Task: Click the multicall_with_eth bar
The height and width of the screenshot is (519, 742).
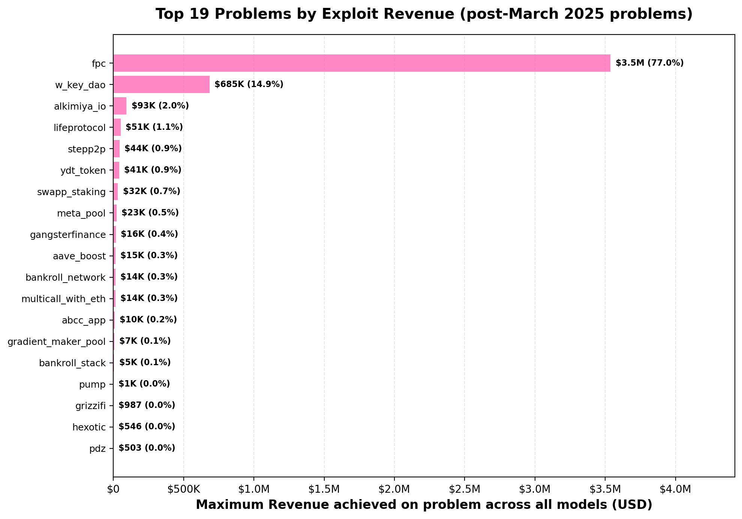Action: (x=114, y=298)
